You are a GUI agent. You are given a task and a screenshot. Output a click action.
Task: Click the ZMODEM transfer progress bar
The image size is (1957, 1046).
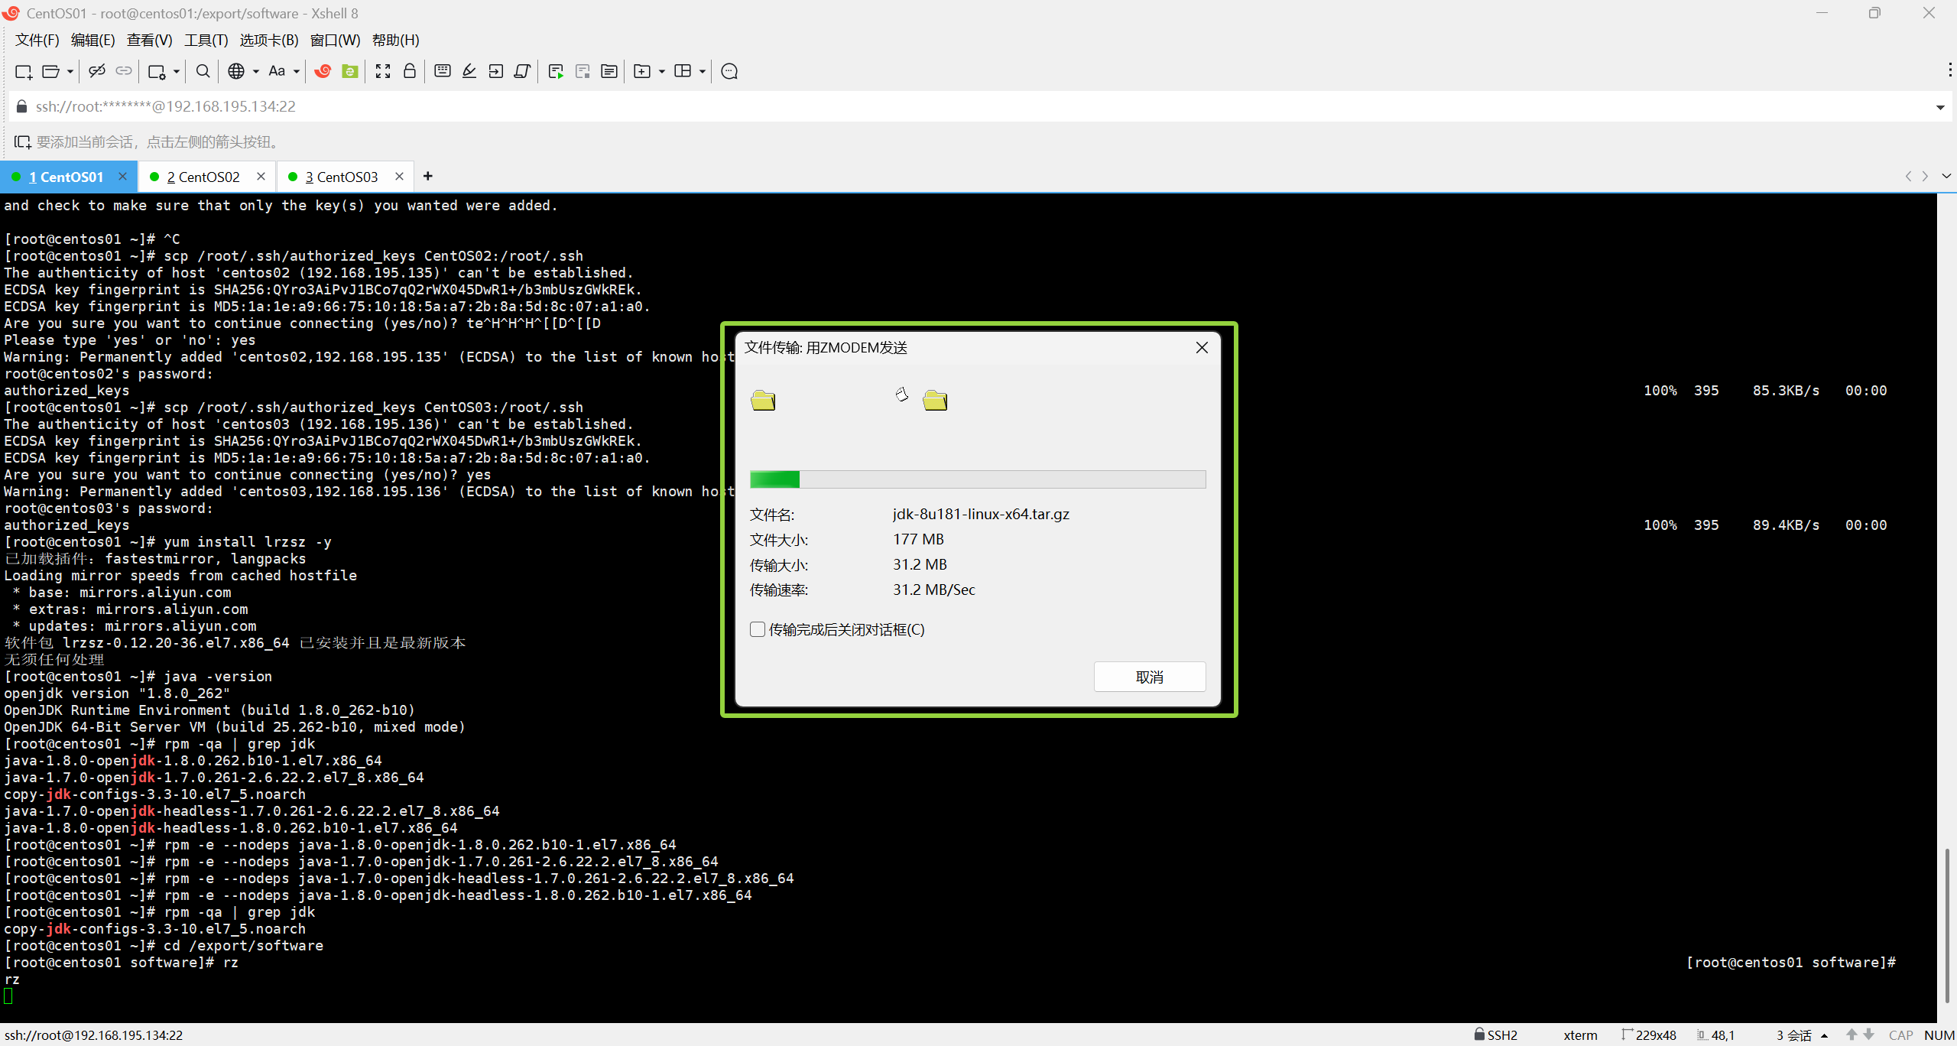[x=977, y=479]
